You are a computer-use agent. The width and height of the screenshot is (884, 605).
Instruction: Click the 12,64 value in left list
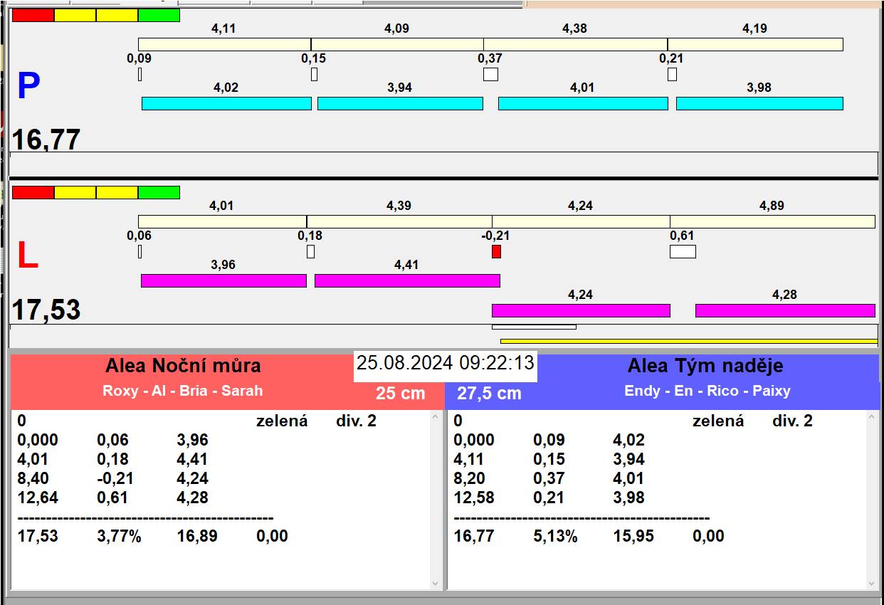tap(38, 498)
